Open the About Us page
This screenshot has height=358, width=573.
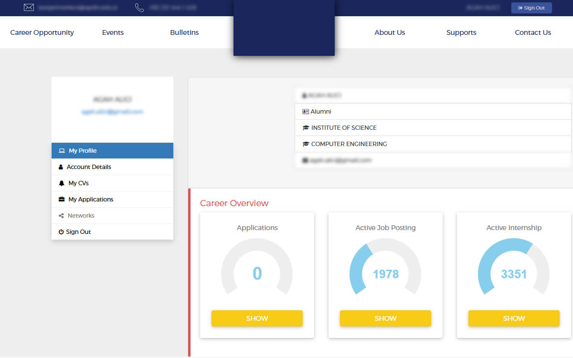point(390,32)
